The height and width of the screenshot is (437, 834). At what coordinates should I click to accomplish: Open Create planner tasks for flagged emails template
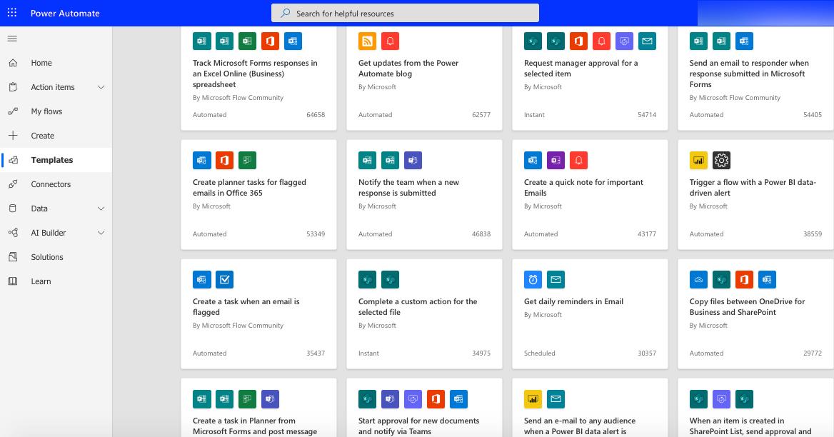pyautogui.click(x=259, y=194)
